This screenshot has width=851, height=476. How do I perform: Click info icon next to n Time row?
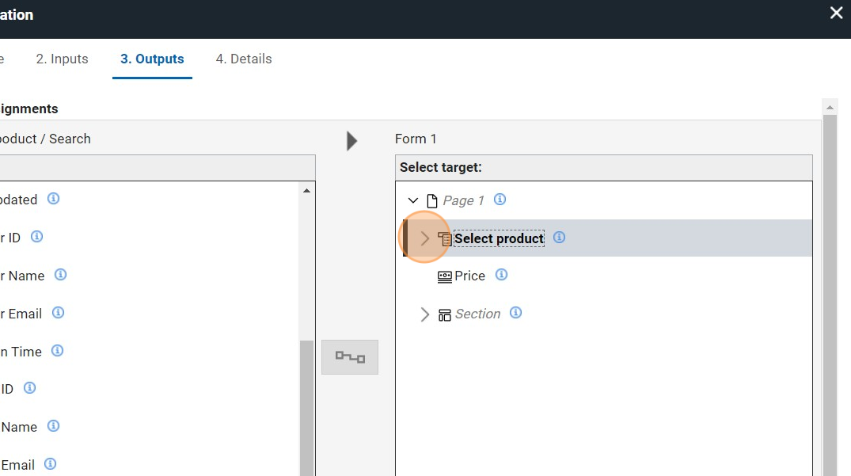coord(57,351)
